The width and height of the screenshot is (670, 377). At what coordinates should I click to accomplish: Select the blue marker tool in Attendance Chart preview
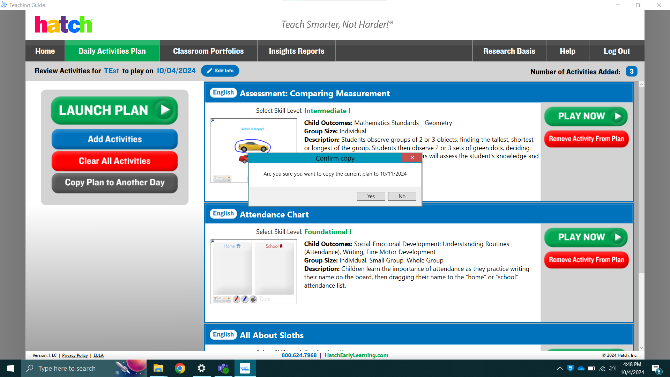[x=244, y=299]
